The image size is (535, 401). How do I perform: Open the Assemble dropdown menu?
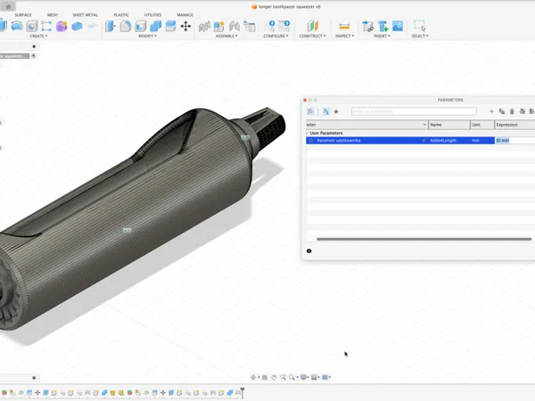(226, 36)
